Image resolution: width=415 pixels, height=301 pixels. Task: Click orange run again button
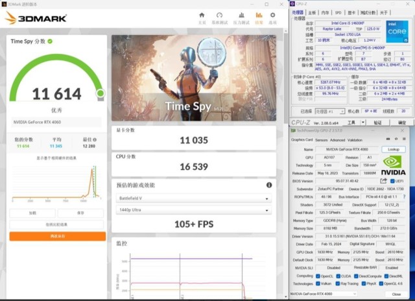tap(58, 236)
